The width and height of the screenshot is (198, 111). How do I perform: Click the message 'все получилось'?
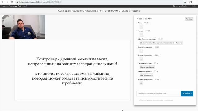click(146, 75)
